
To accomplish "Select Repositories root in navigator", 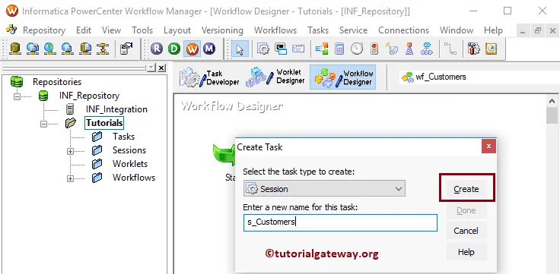I will tap(57, 82).
